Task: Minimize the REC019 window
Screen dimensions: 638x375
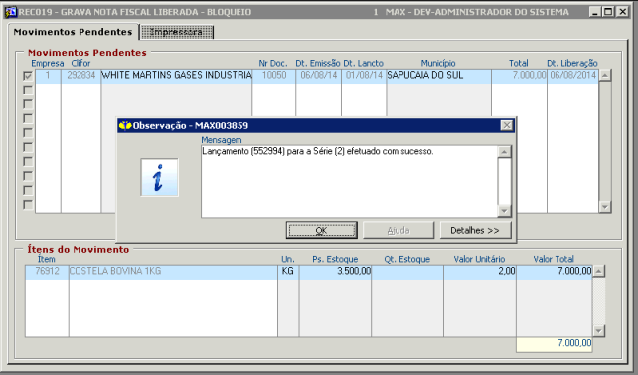Action: (595, 12)
